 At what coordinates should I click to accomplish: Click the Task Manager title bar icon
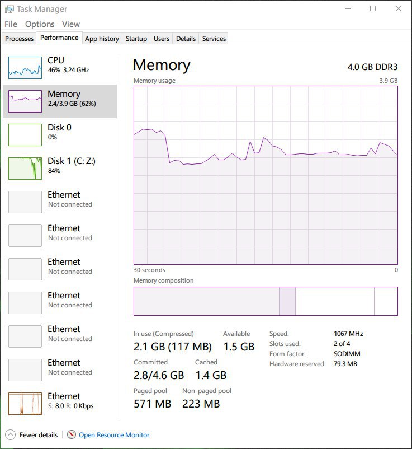[9, 9]
